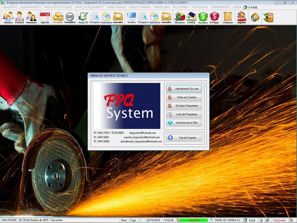
Task: Click the A Pagar red dollar icon
Action: pyautogui.click(x=215, y=17)
